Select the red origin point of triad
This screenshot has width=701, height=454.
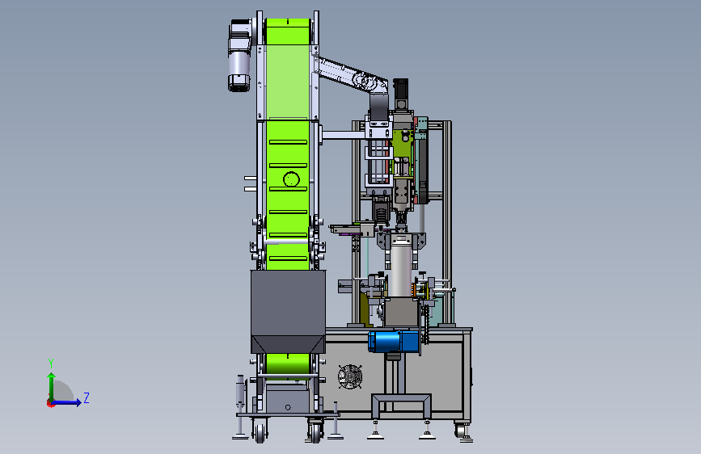(x=50, y=403)
